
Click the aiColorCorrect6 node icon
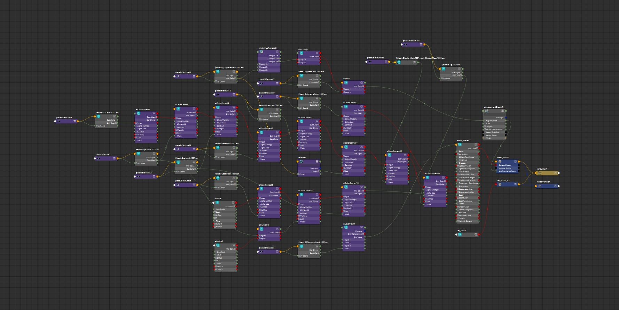tap(262, 132)
